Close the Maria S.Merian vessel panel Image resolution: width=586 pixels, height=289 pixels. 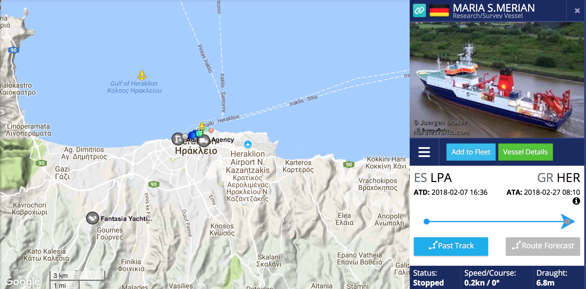click(577, 11)
